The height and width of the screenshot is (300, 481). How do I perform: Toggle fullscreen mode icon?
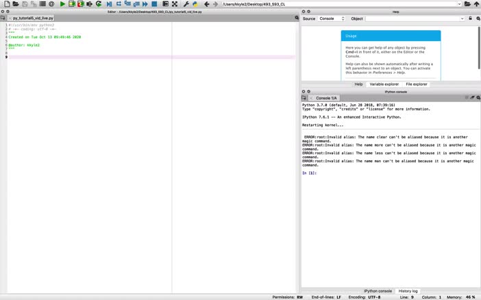pos(175,4)
